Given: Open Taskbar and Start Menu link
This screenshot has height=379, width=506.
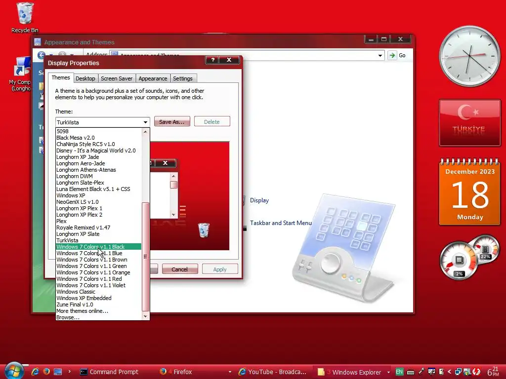Looking at the screenshot, I should [x=281, y=223].
